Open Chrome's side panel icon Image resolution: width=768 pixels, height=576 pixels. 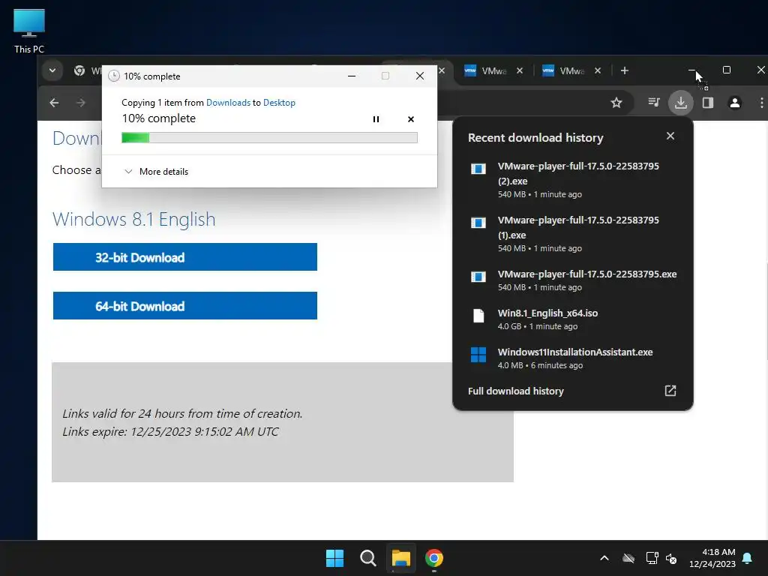click(x=708, y=103)
